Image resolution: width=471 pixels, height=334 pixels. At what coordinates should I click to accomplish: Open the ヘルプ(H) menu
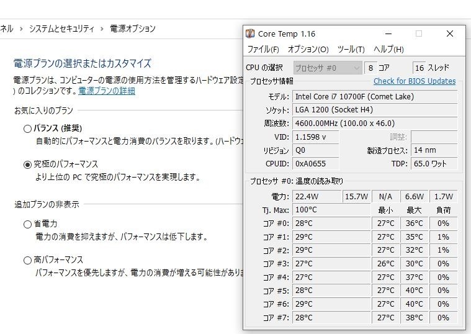point(388,50)
